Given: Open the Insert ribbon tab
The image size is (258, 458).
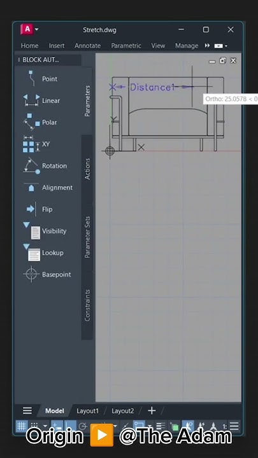Looking at the screenshot, I should pyautogui.click(x=57, y=46).
